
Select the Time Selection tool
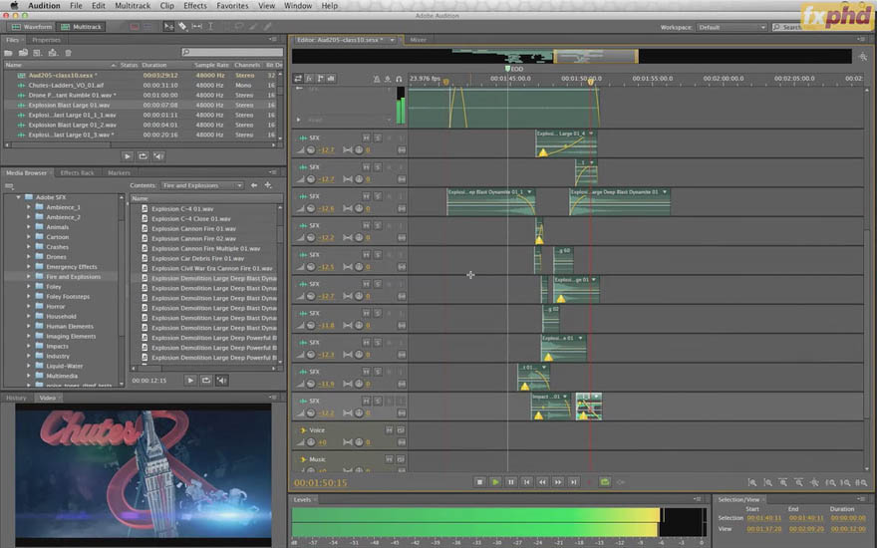pos(210,26)
